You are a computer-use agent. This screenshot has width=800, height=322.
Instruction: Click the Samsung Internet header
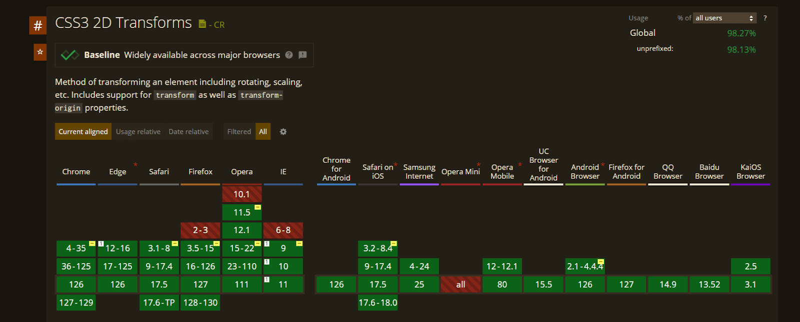tap(419, 172)
